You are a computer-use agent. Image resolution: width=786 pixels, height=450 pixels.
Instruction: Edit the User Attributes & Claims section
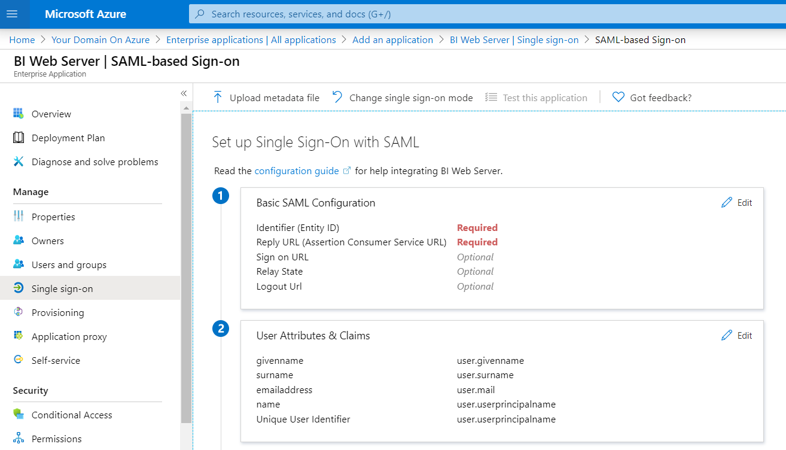coord(737,336)
